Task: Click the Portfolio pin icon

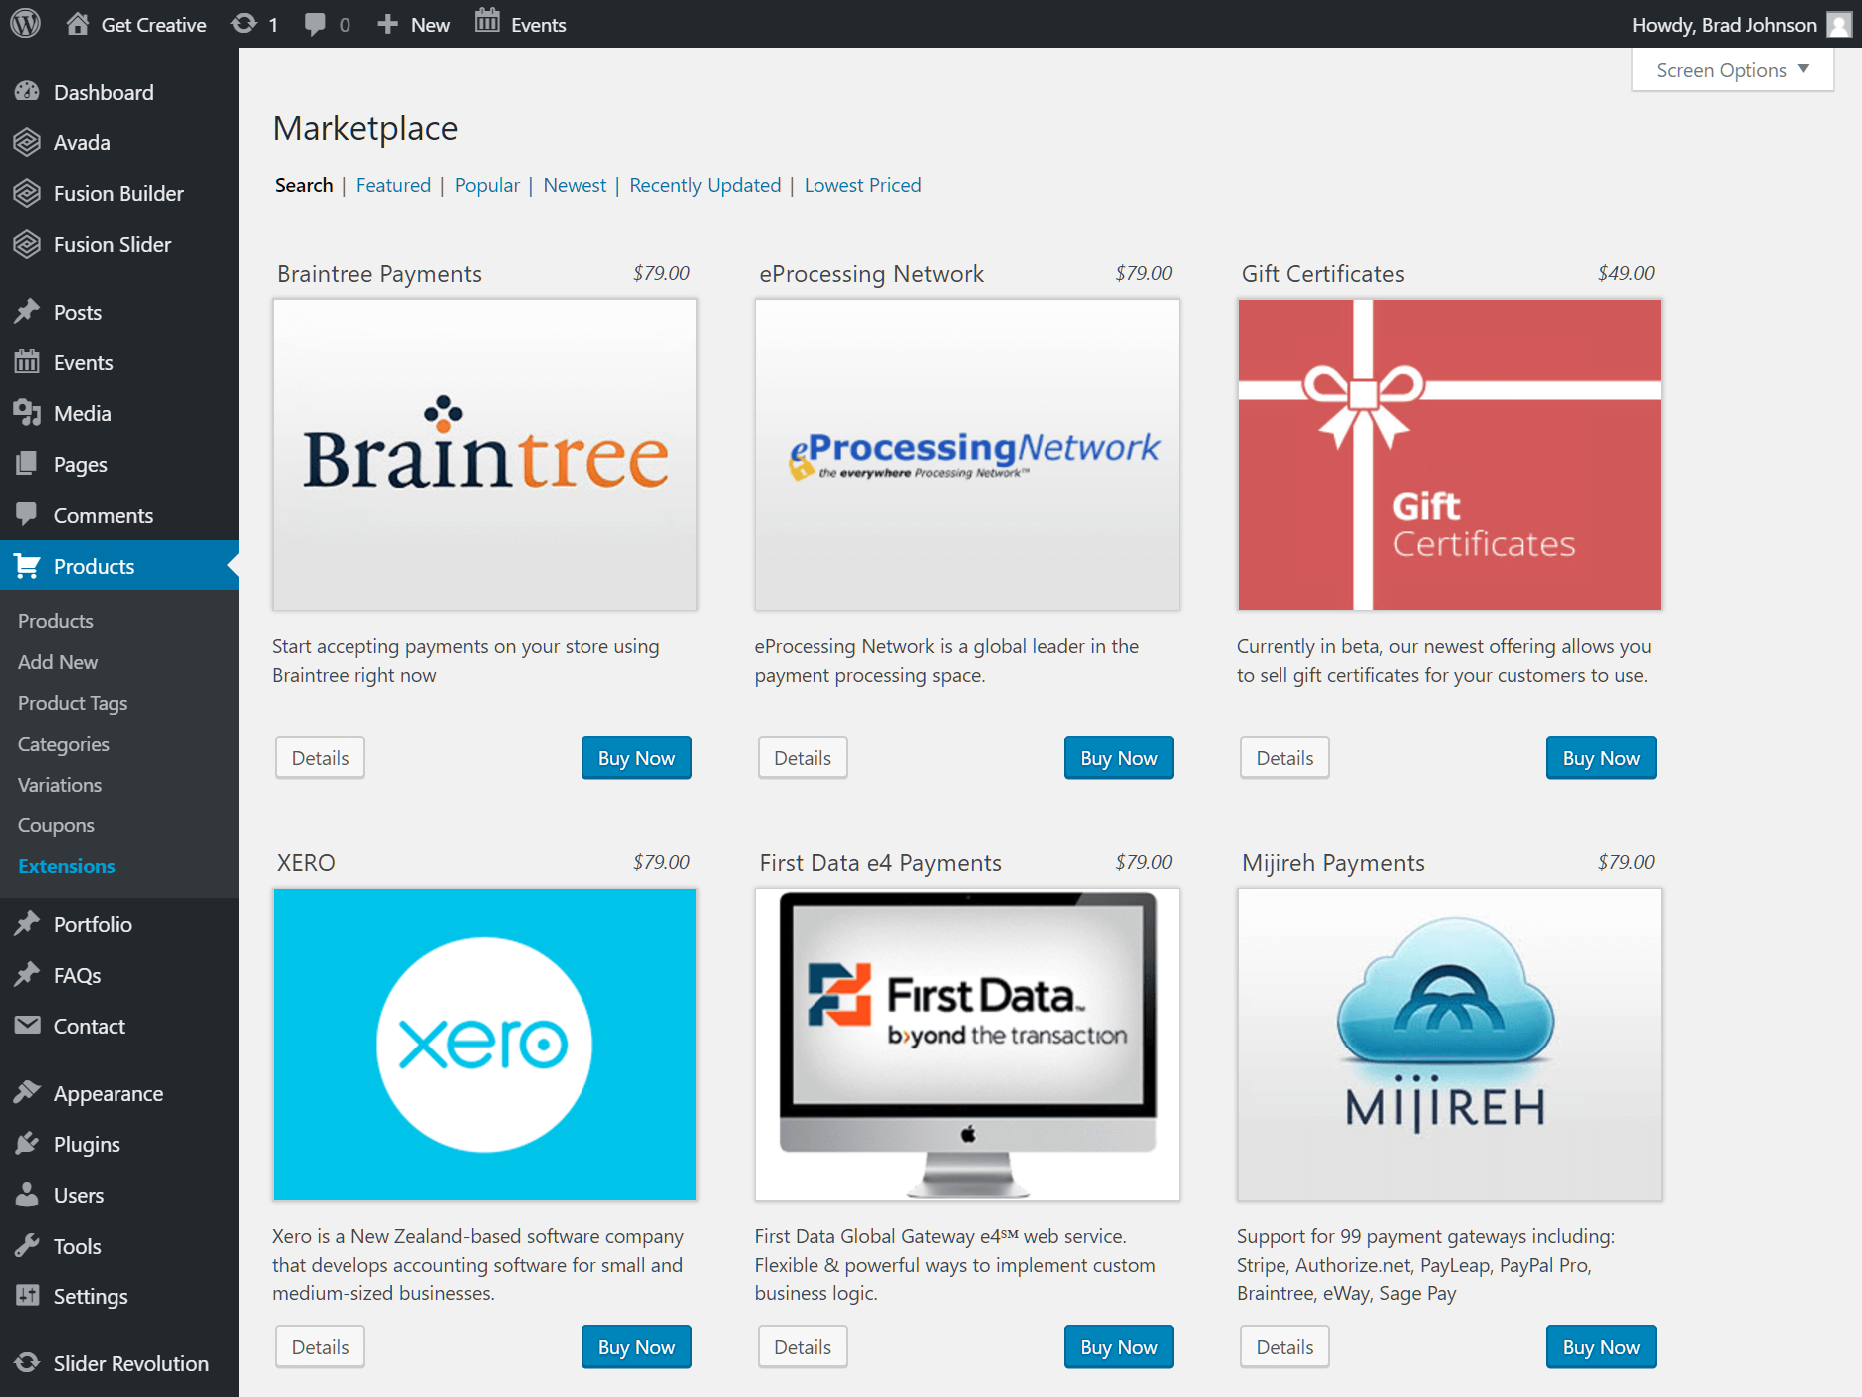Action: 27,924
